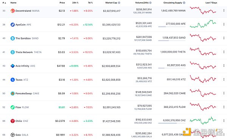Sort by the 24h % column header
The image size is (227, 140).
pos(75,3)
